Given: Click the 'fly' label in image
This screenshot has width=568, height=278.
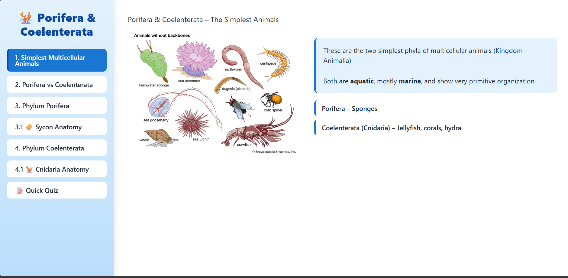Looking at the screenshot, I should tap(249, 116).
